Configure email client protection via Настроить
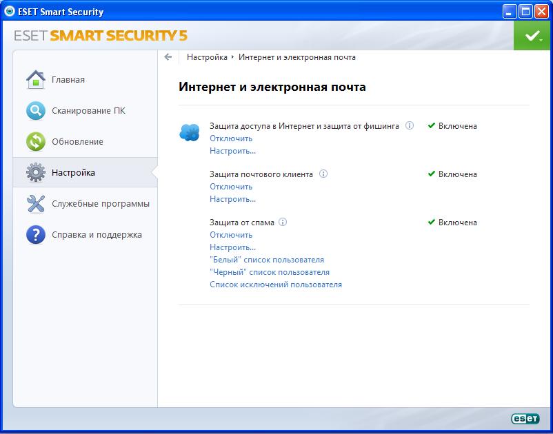The width and height of the screenshot is (553, 434). coord(233,199)
